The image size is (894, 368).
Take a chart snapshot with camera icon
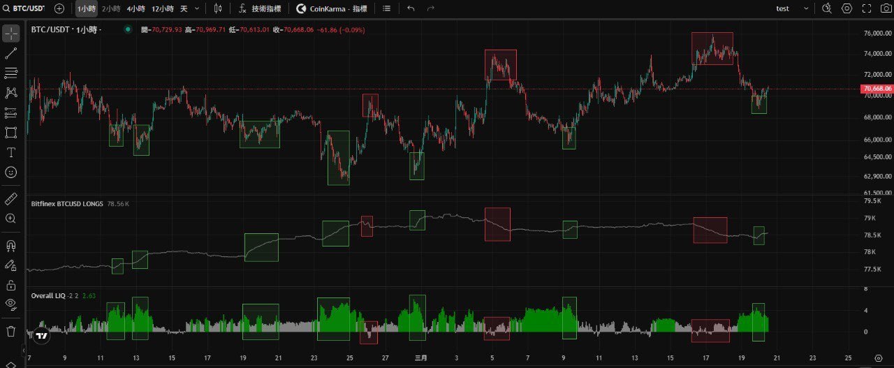[886, 8]
